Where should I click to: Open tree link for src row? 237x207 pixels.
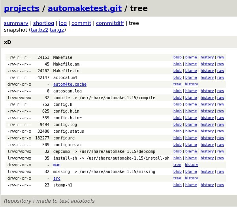click(x=177, y=178)
